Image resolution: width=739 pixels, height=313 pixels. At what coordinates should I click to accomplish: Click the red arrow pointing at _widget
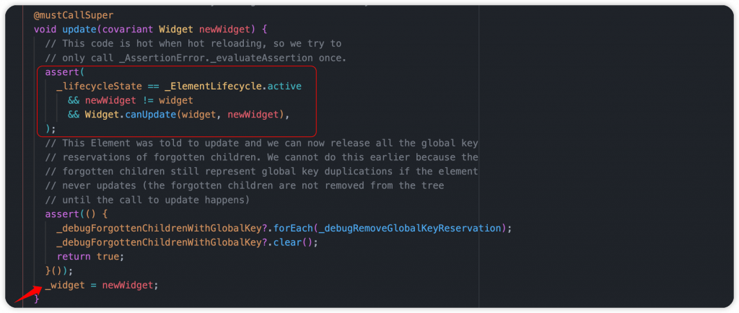(x=26, y=294)
